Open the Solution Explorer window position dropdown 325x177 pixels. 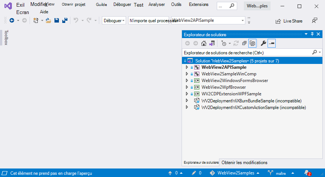(306, 34)
